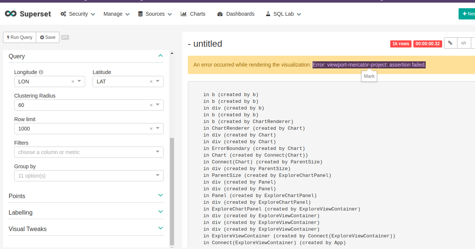The width and height of the screenshot is (475, 249).
Task: Click the embed code </> icon
Action: [x=464, y=43]
